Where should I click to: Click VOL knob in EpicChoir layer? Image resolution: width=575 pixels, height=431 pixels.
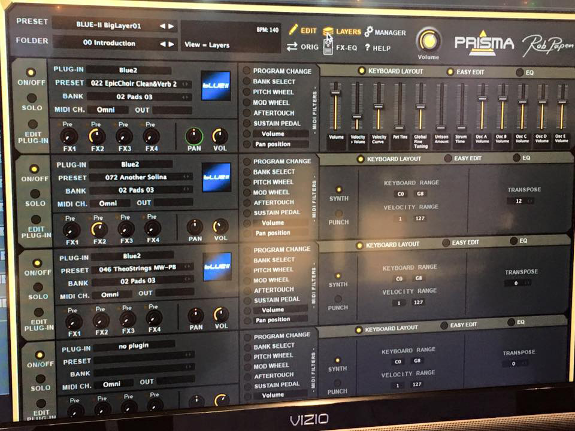[x=220, y=136]
